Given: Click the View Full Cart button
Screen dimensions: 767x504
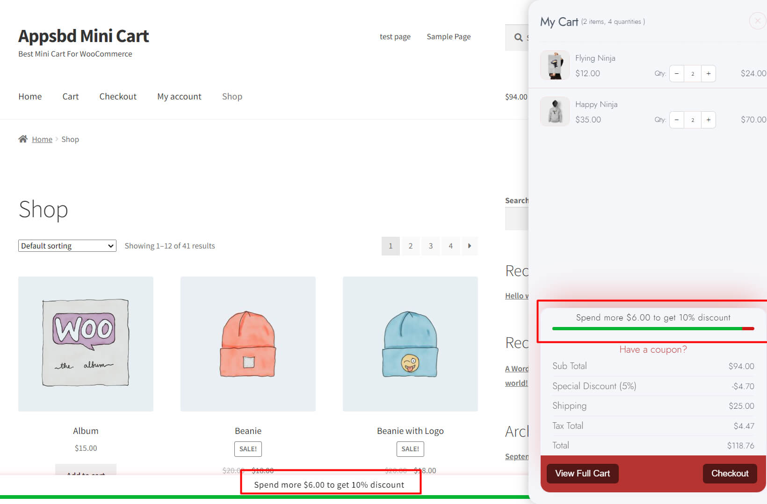Looking at the screenshot, I should pos(582,473).
